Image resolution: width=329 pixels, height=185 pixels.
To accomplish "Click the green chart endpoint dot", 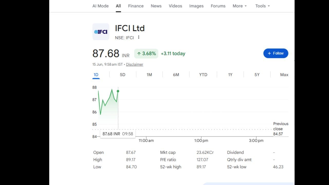I will (118, 91).
